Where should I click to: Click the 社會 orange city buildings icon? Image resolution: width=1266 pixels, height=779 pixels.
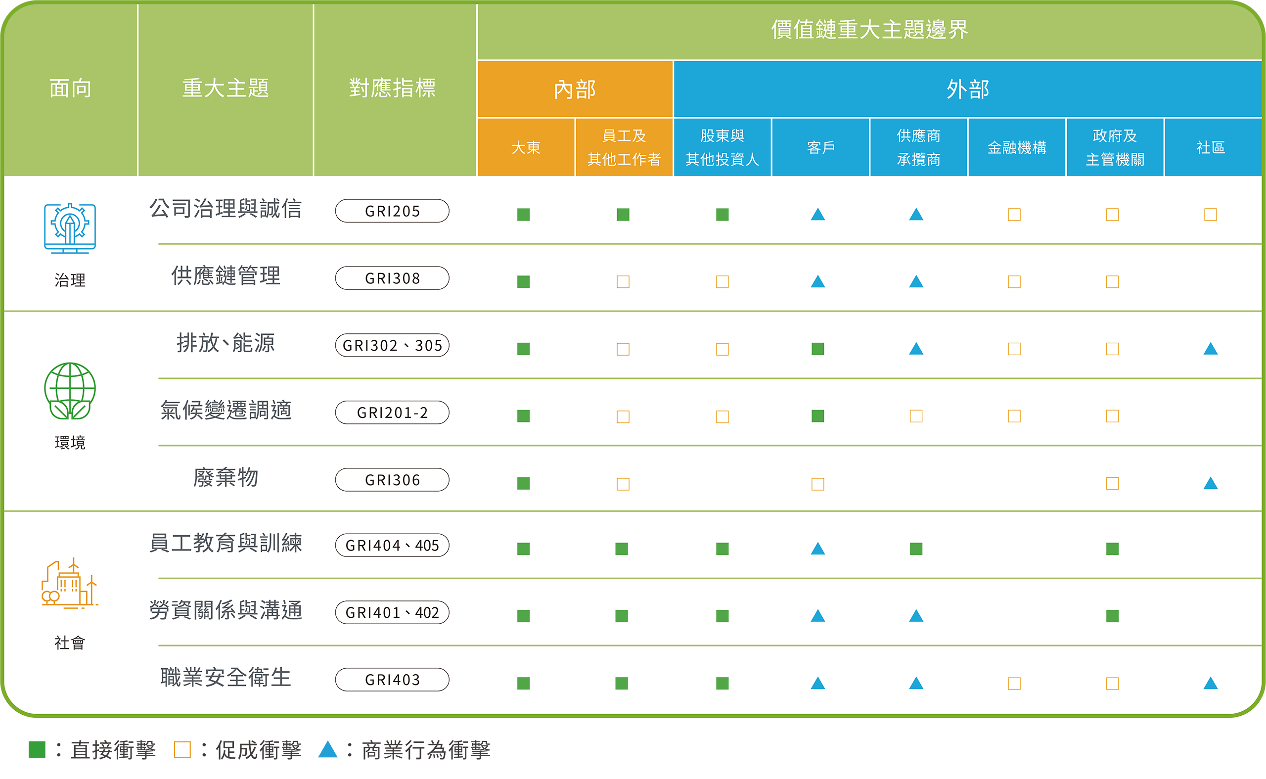click(x=70, y=584)
